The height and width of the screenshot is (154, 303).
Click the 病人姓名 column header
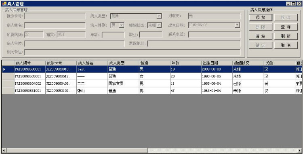[92, 63]
